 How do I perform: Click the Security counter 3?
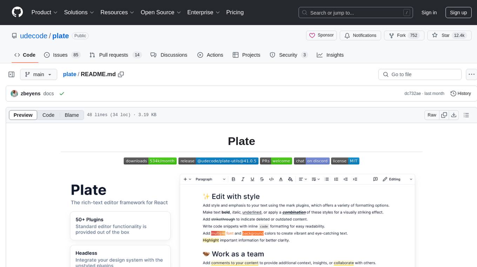point(304,55)
